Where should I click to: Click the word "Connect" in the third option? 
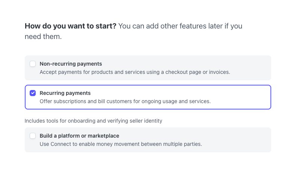(59, 144)
